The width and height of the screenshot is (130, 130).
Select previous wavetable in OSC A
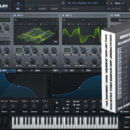point(54,20)
